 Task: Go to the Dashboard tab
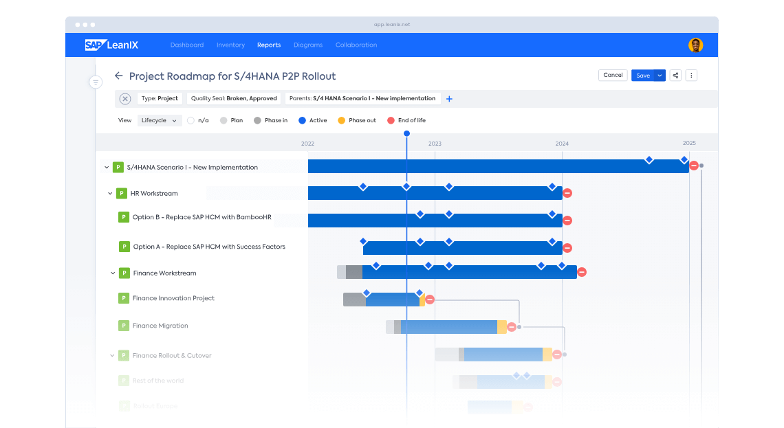click(x=187, y=45)
